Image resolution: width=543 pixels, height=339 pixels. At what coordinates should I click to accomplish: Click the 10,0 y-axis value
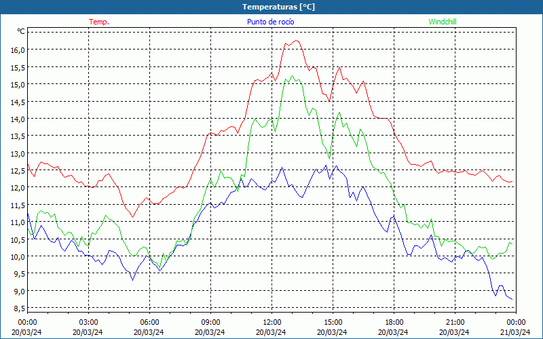click(18, 257)
